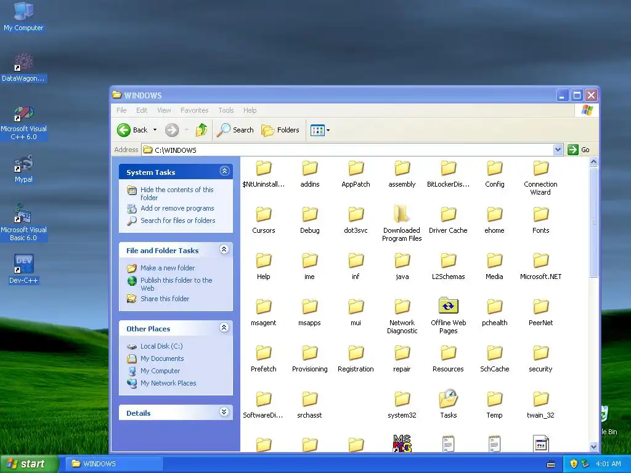Click Make a new folder link
Image resolution: width=631 pixels, height=473 pixels.
click(168, 268)
